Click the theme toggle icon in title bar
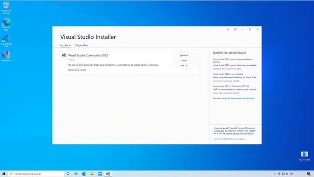The height and width of the screenshot is (177, 314). pos(228,29)
